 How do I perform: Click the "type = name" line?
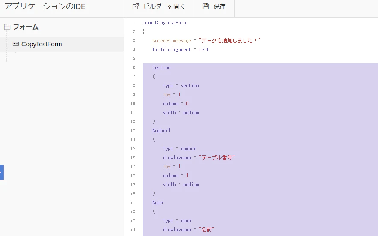point(177,221)
